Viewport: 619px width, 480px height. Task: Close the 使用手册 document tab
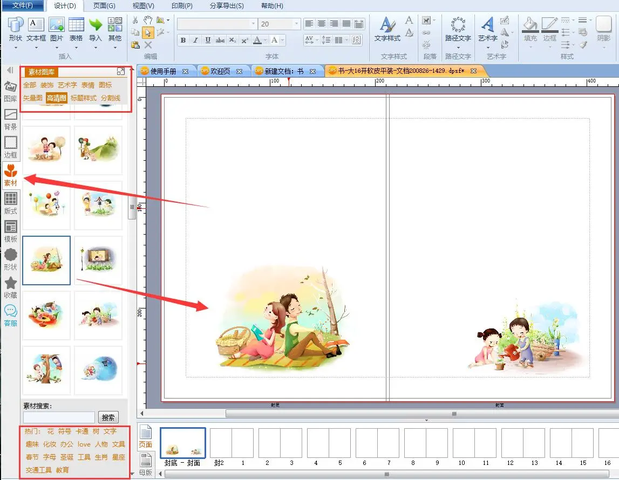tap(185, 71)
